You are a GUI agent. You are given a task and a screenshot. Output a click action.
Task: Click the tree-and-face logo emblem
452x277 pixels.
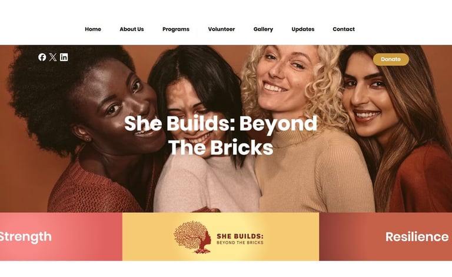pyautogui.click(x=192, y=237)
